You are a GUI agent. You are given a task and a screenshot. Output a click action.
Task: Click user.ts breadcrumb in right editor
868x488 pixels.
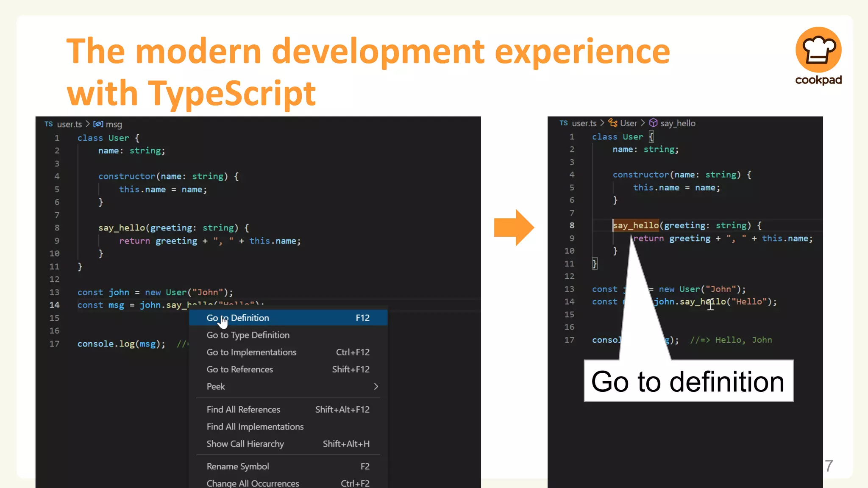point(584,123)
